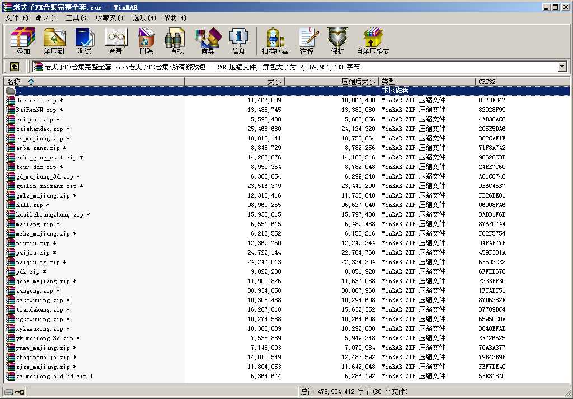
Task: Click the WinRAR title bar app icon
Action: (7, 7)
